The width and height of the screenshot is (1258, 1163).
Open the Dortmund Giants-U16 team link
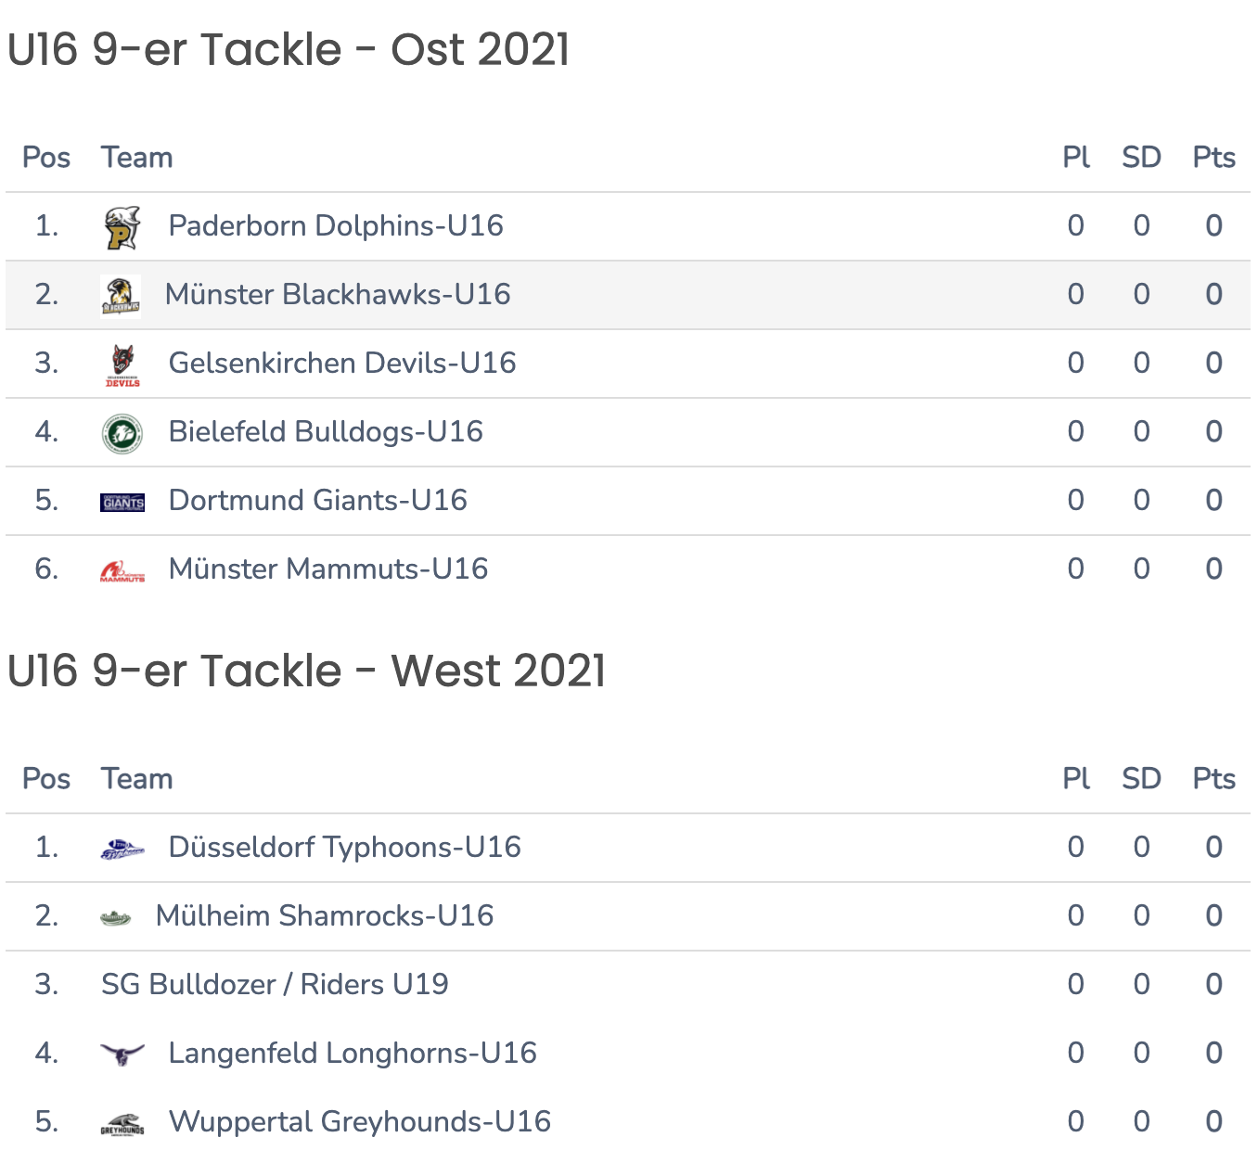(318, 500)
